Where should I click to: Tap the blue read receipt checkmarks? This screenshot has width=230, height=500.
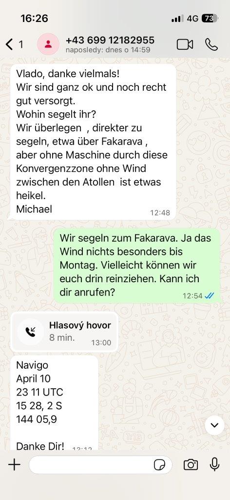(x=210, y=295)
